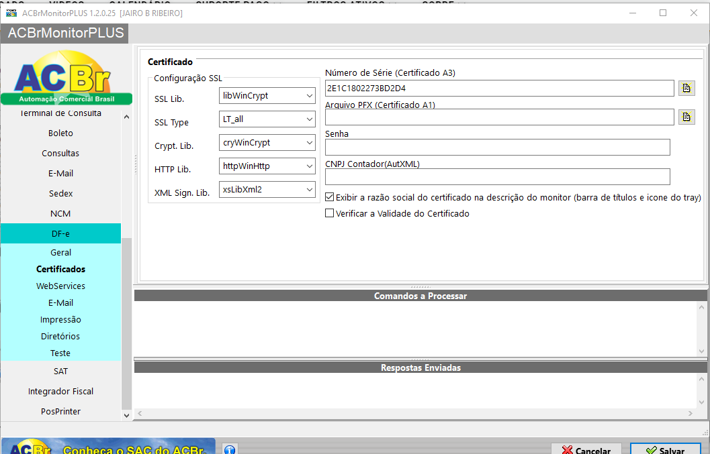Open the SSL Lib. dropdown
This screenshot has height=454, width=710.
[x=267, y=96]
